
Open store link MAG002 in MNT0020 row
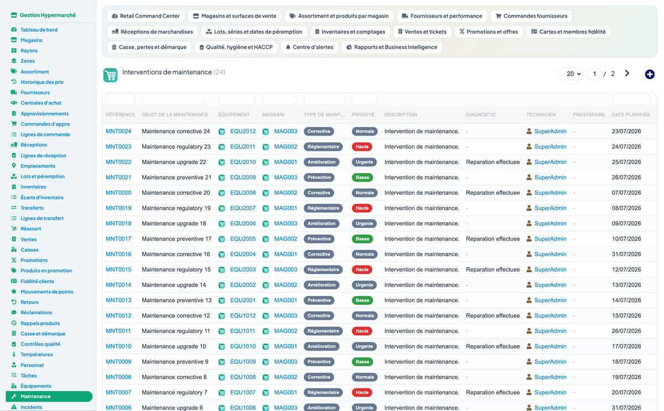(286, 193)
